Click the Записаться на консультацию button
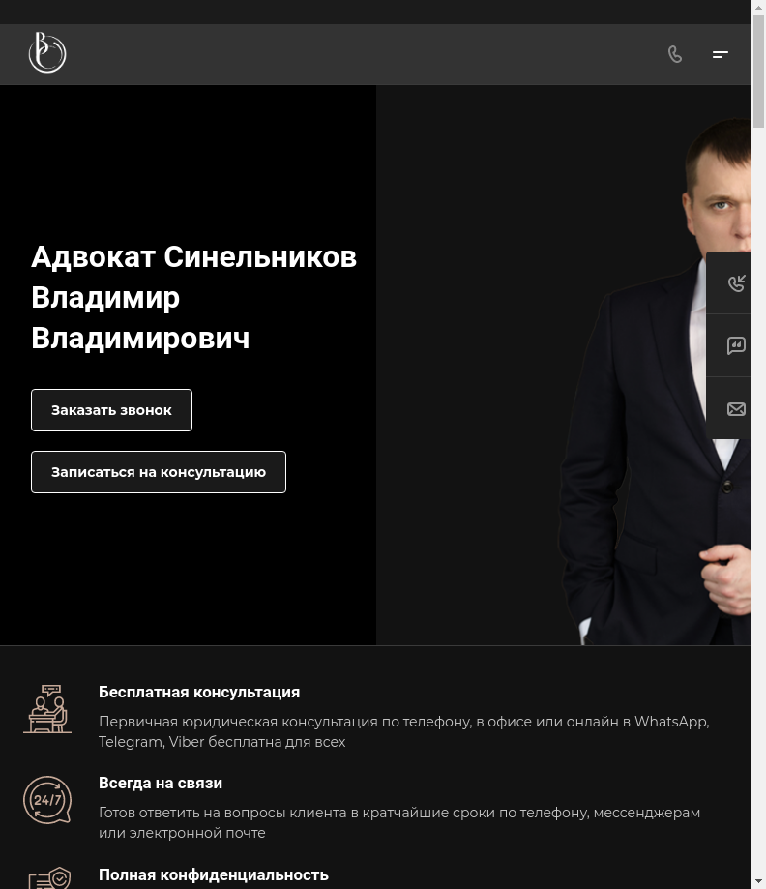Image resolution: width=766 pixels, height=889 pixels. pos(159,472)
